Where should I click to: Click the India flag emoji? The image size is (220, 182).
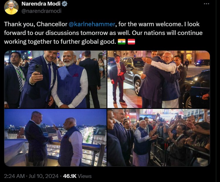(x=121, y=42)
